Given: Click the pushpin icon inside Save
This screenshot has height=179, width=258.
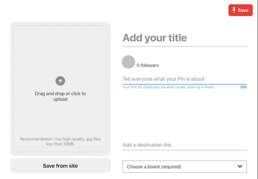Looking at the screenshot, I should click(x=234, y=10).
